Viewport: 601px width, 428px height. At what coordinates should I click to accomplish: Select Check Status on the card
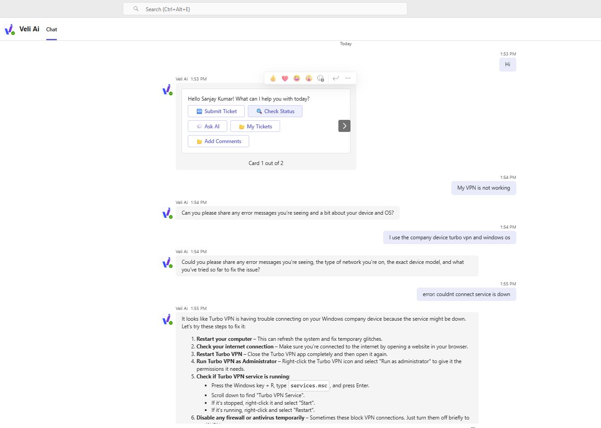point(275,111)
